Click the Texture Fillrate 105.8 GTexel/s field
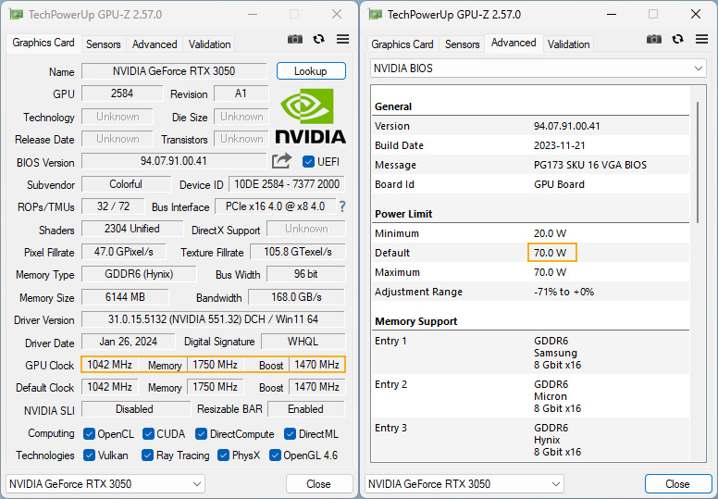Viewport: 718px width, 499px height. [297, 252]
